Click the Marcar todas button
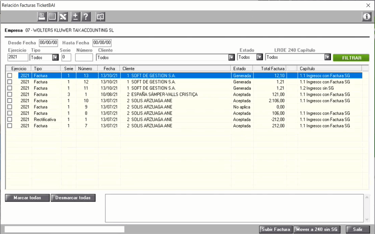The width and height of the screenshot is (375, 234). [x=27, y=198]
